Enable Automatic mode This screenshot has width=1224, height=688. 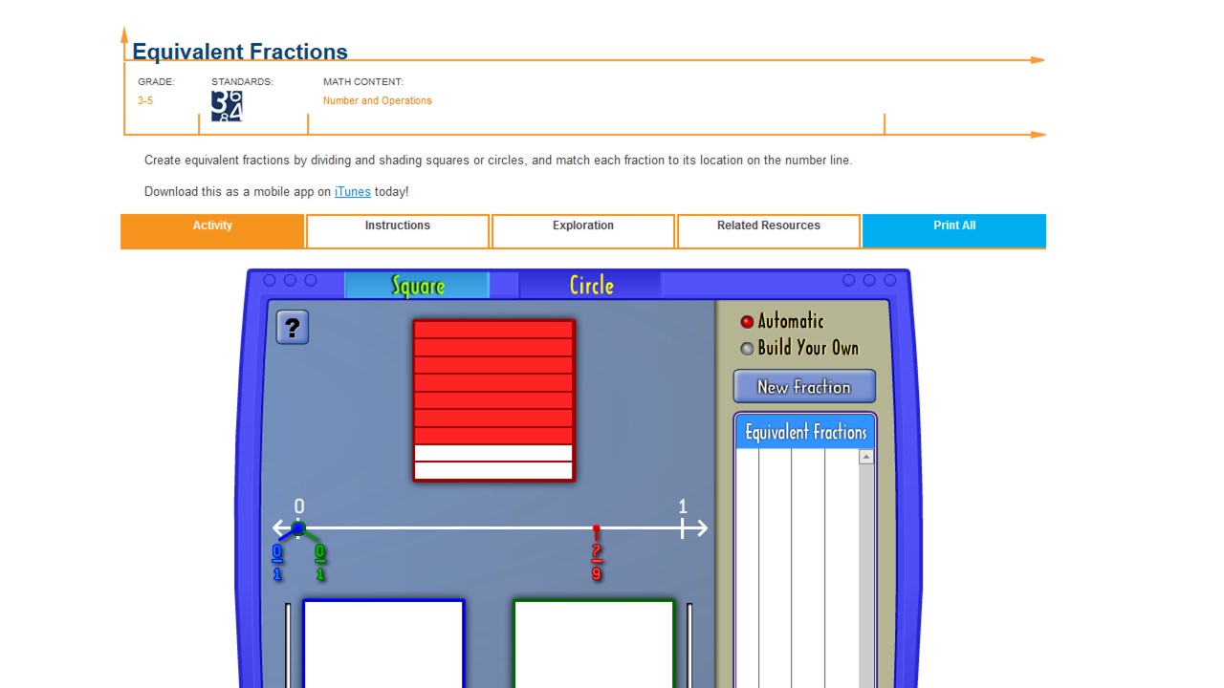coord(747,321)
